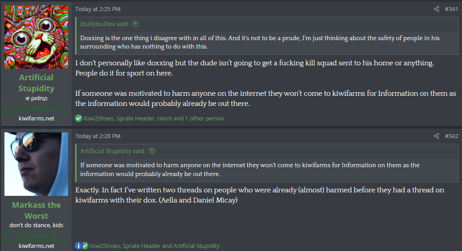Click the "Today at 2:28 PM" timestamp
This screenshot has height=251, width=462.
click(x=98, y=136)
